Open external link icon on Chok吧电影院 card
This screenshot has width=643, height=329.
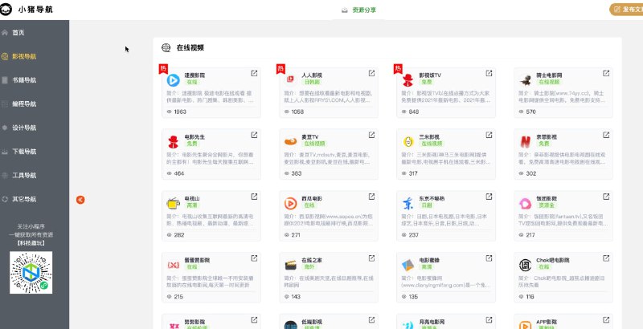click(x=606, y=258)
